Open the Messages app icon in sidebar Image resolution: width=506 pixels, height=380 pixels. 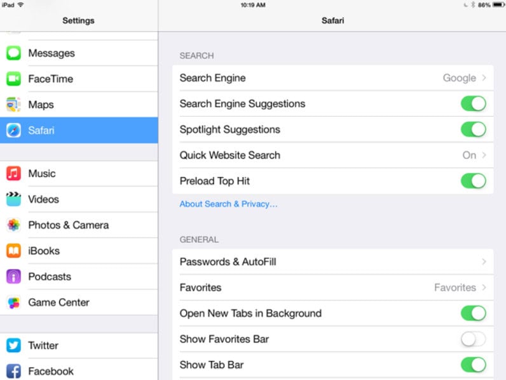(13, 53)
